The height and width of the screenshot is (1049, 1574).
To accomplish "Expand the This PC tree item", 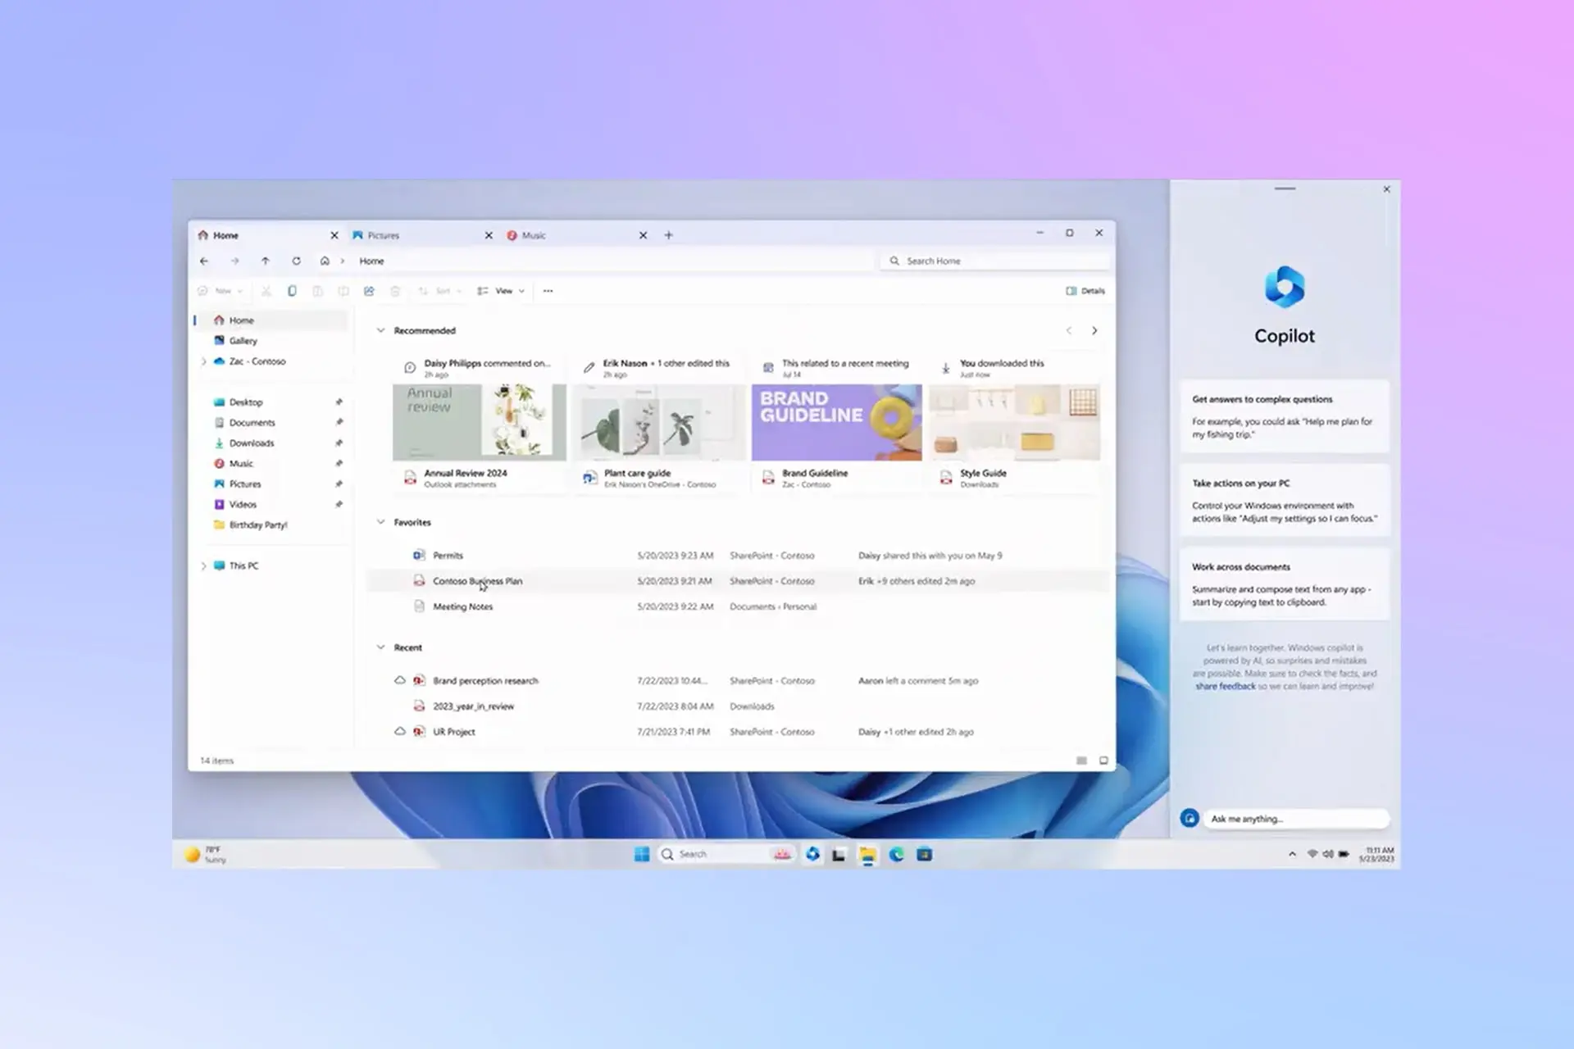I will point(202,565).
